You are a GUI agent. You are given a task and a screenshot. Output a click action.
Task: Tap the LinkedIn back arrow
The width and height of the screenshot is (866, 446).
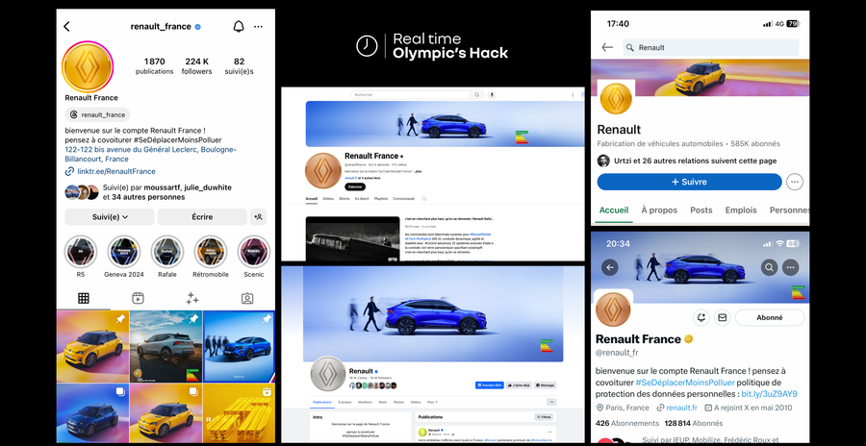(x=607, y=47)
